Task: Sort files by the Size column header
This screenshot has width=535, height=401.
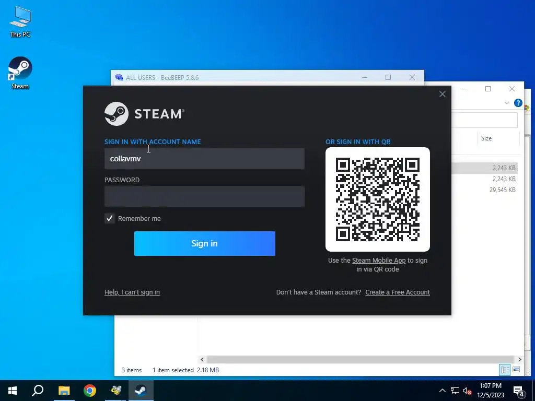Action: click(x=486, y=138)
